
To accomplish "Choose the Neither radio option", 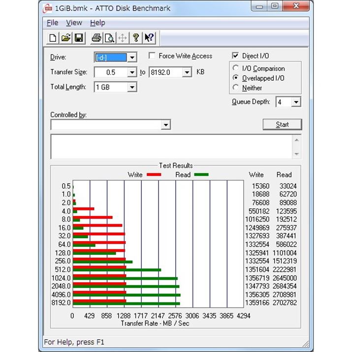I will (x=236, y=88).
